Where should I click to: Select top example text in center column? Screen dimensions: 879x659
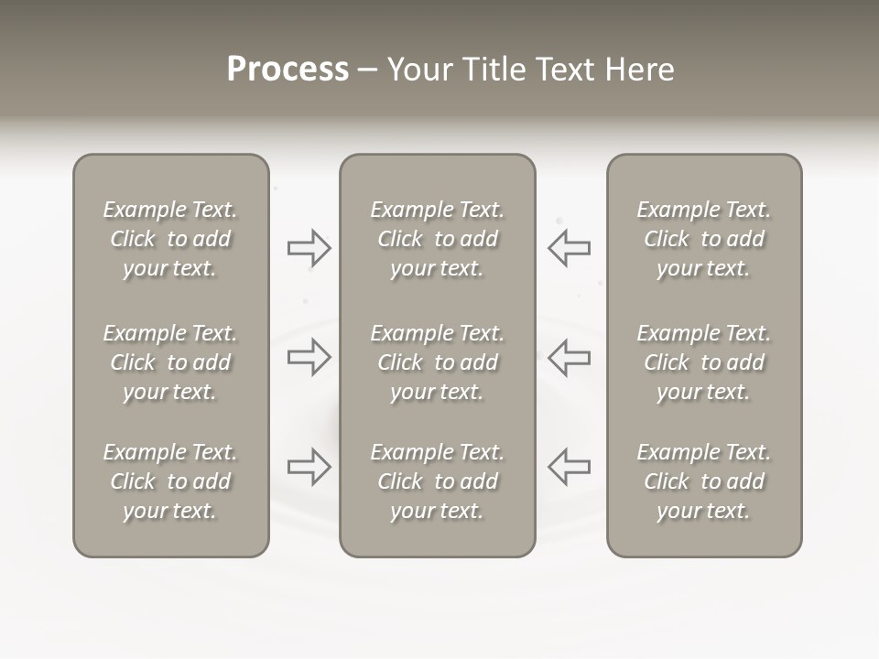438,239
